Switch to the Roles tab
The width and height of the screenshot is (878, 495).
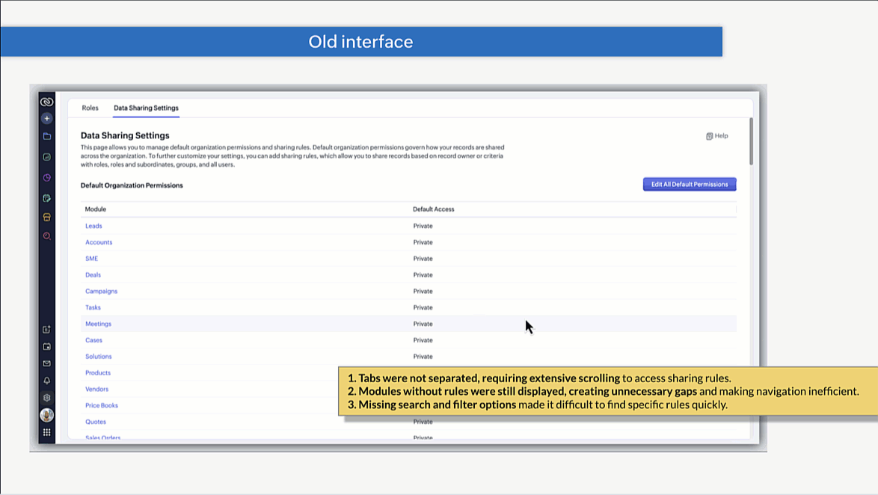coord(90,108)
